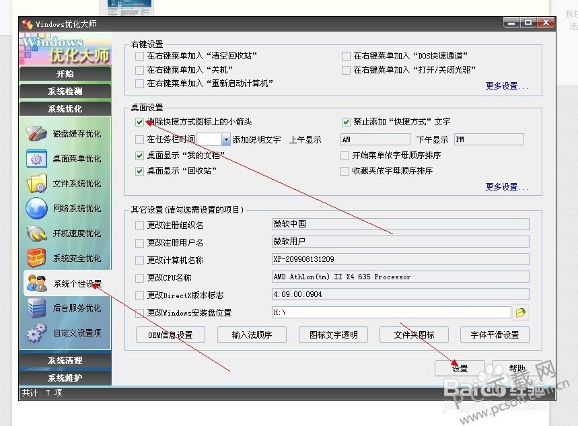Screen dimensions: 578x426
Task: Expand the 系统维护 sidebar section
Action: [65, 378]
